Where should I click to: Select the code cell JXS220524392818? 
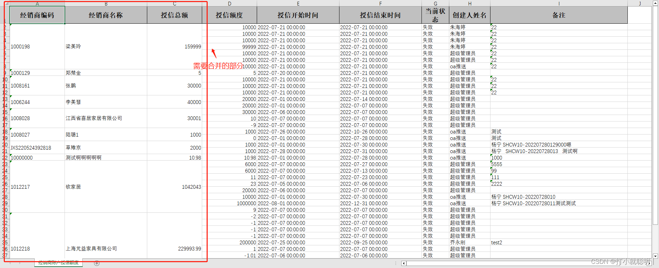tap(37, 148)
